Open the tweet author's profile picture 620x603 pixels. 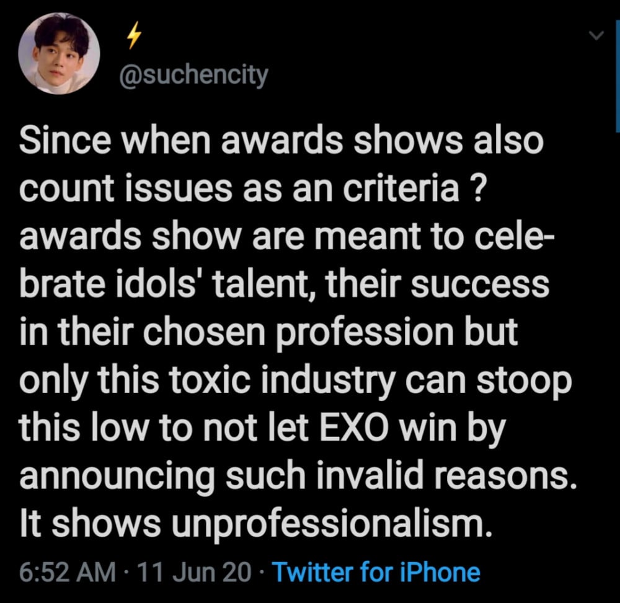pos(59,53)
